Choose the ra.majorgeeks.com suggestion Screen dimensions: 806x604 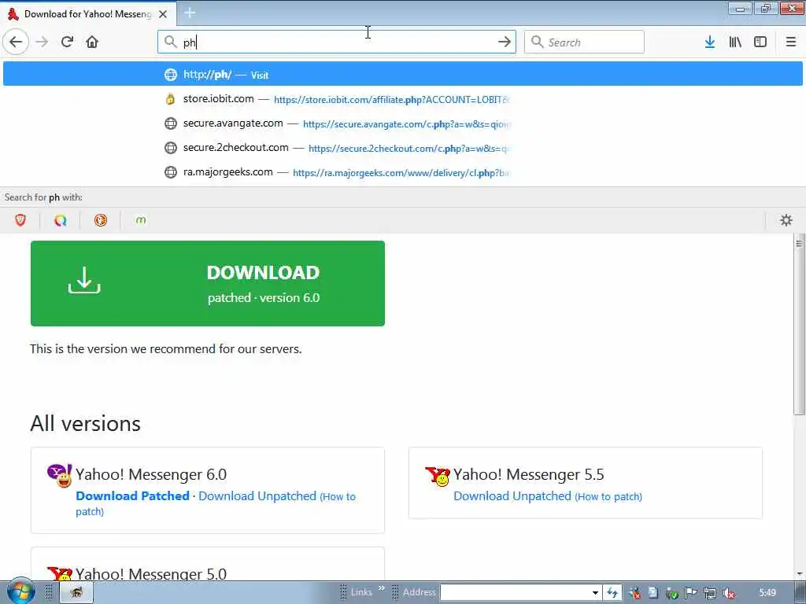[402, 172]
